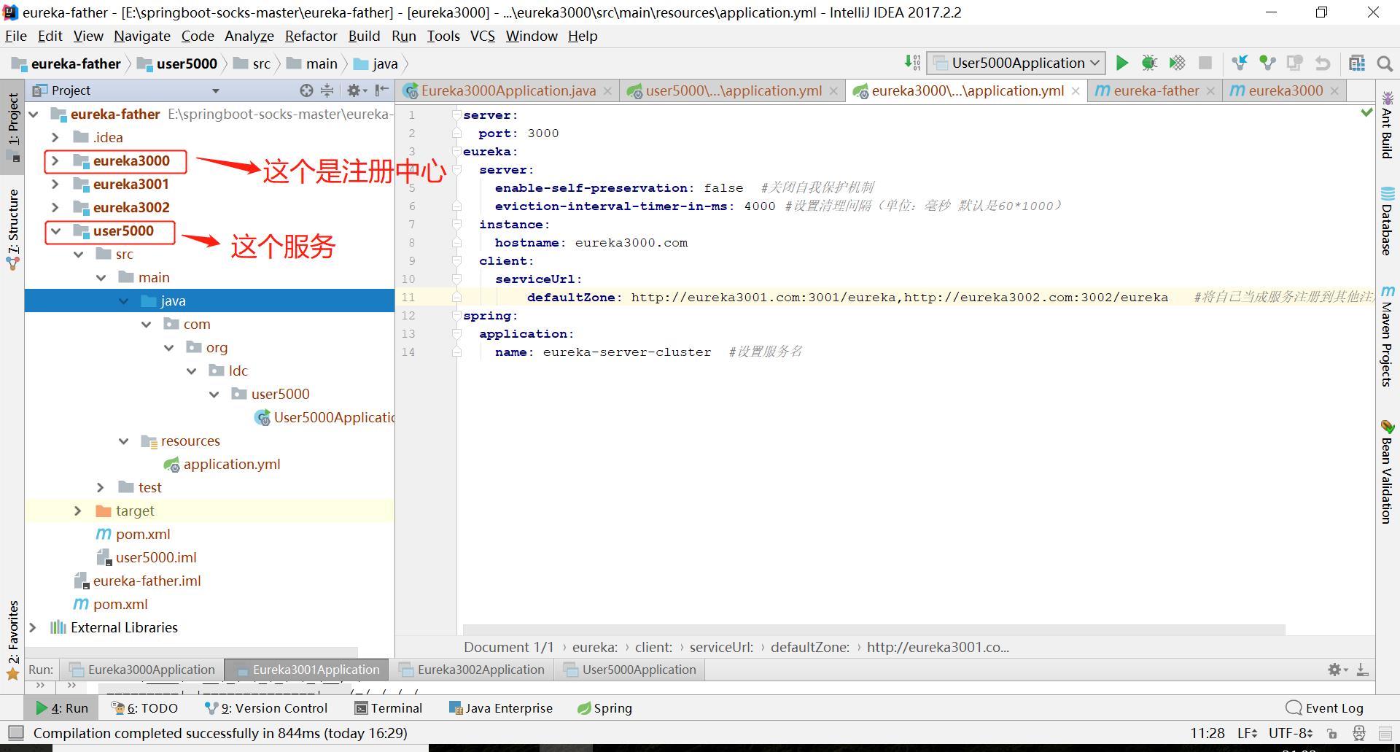Click the read-only lock icon in status bar
This screenshot has width=1400, height=752.
pos(1332,734)
